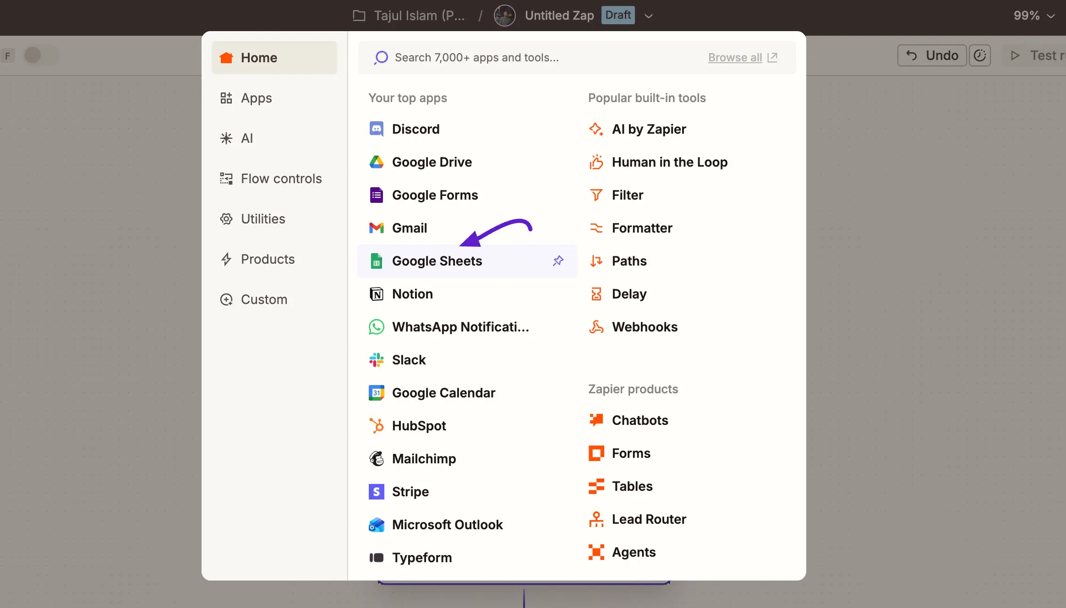Select the Mailchimp app icon
This screenshot has height=608, width=1066.
377,459
